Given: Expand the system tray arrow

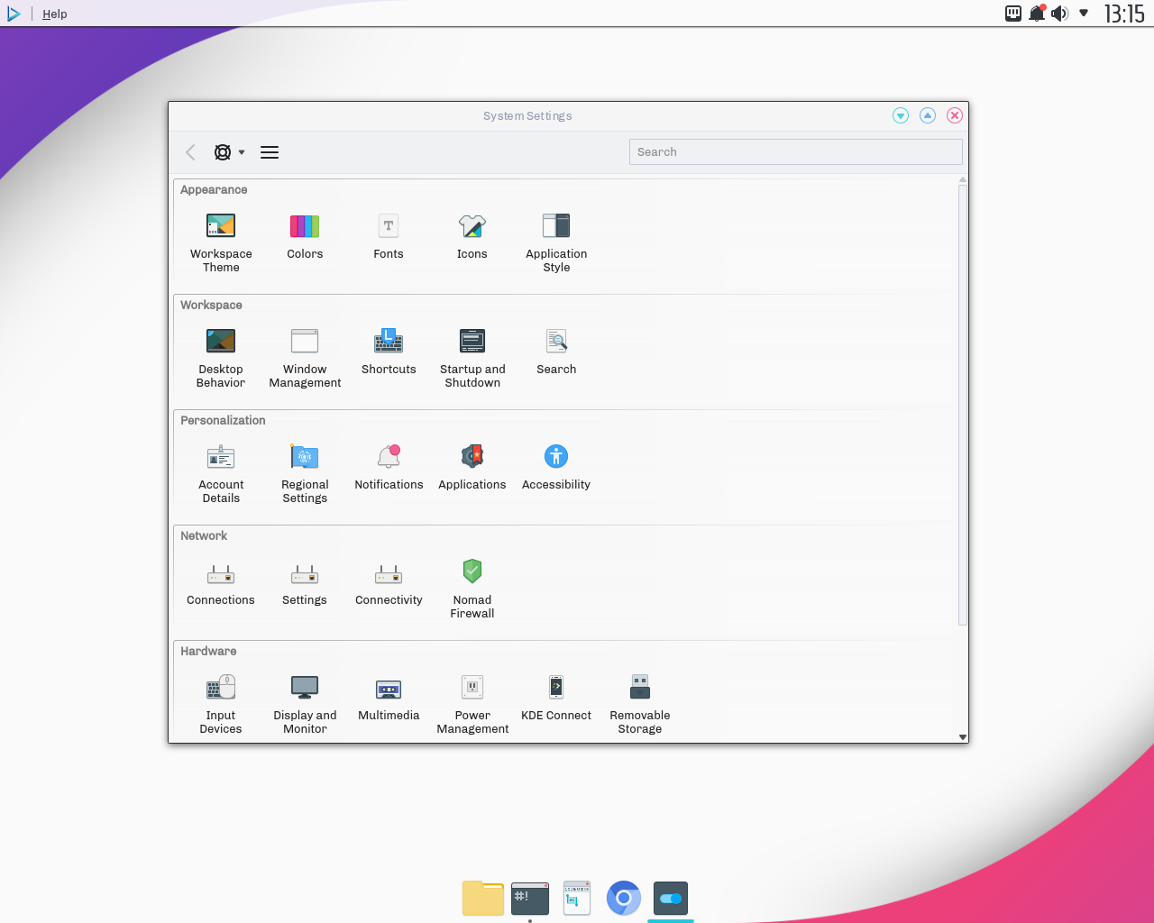Looking at the screenshot, I should [x=1084, y=14].
